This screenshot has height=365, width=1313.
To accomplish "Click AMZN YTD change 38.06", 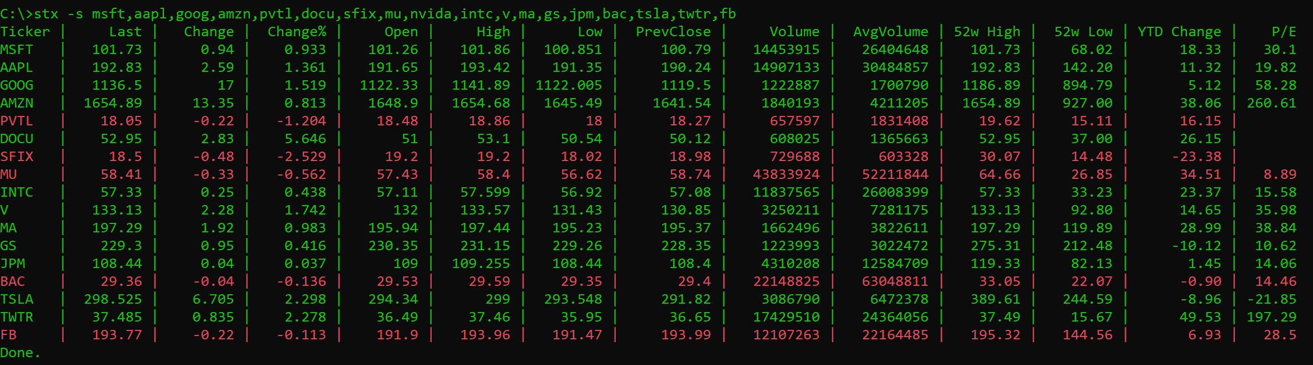I will (x=1200, y=103).
